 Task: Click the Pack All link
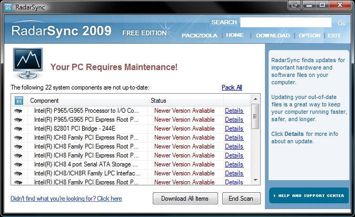click(232, 87)
